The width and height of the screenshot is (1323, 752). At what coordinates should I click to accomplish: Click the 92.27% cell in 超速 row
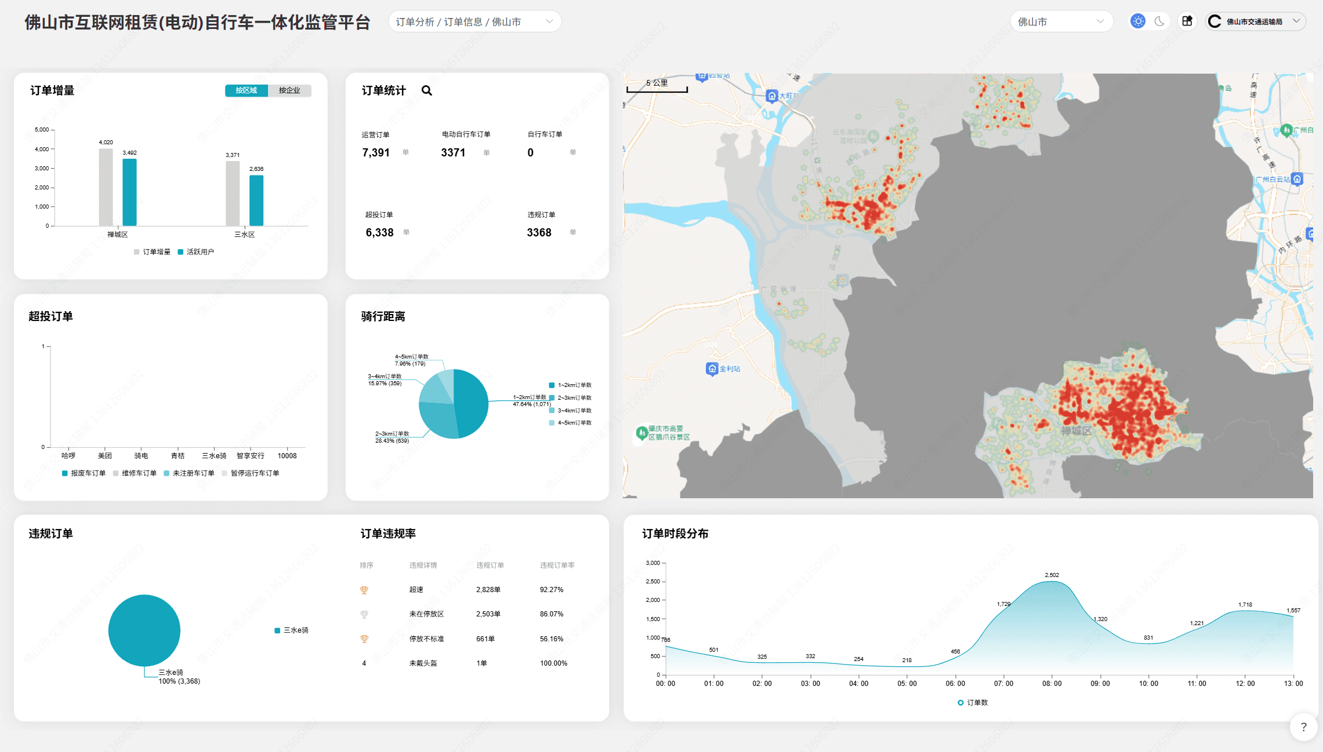552,590
